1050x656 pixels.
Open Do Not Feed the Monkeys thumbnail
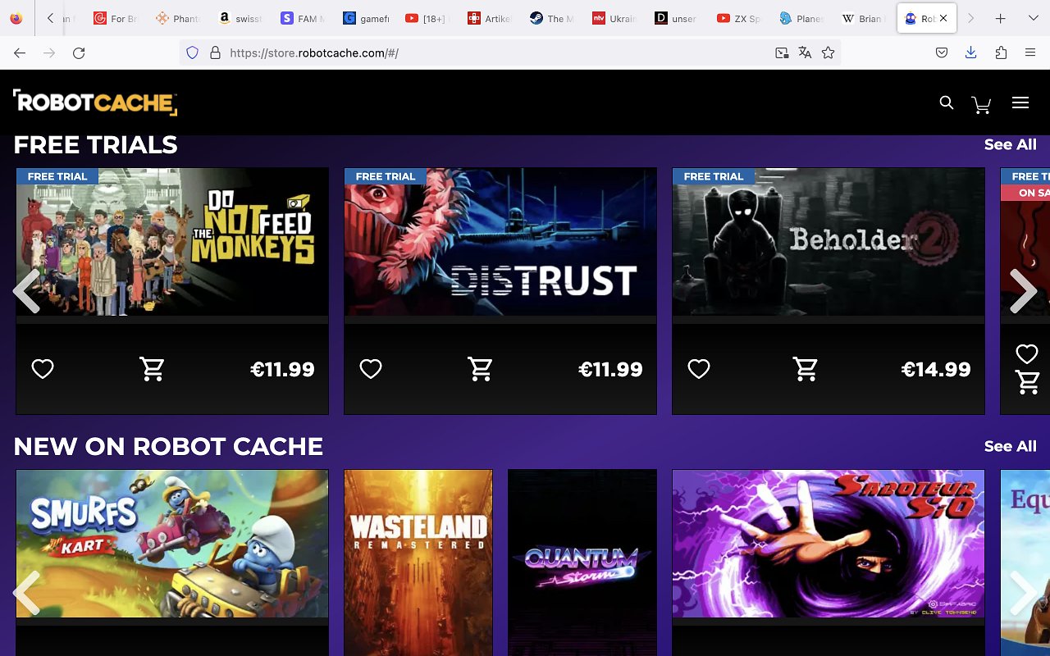pyautogui.click(x=172, y=242)
